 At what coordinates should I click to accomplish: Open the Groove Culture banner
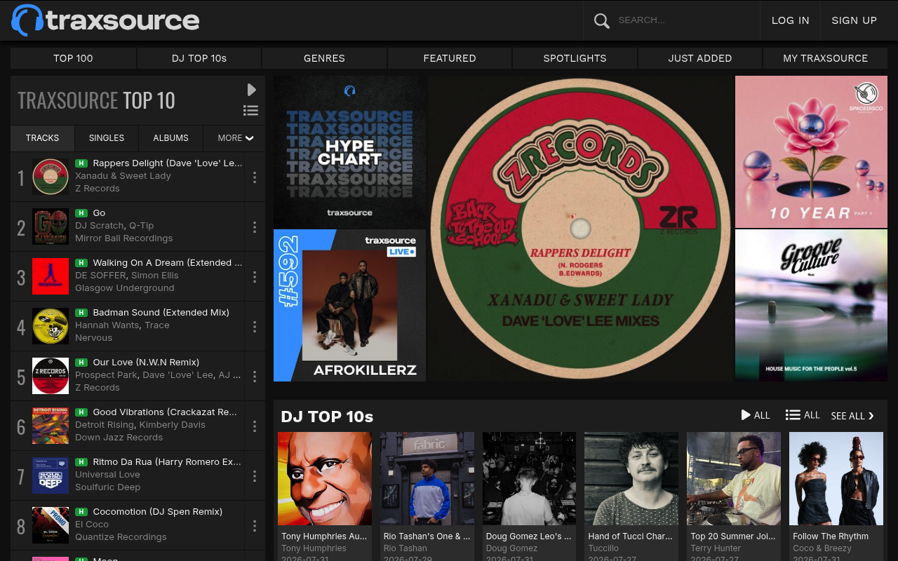[811, 305]
